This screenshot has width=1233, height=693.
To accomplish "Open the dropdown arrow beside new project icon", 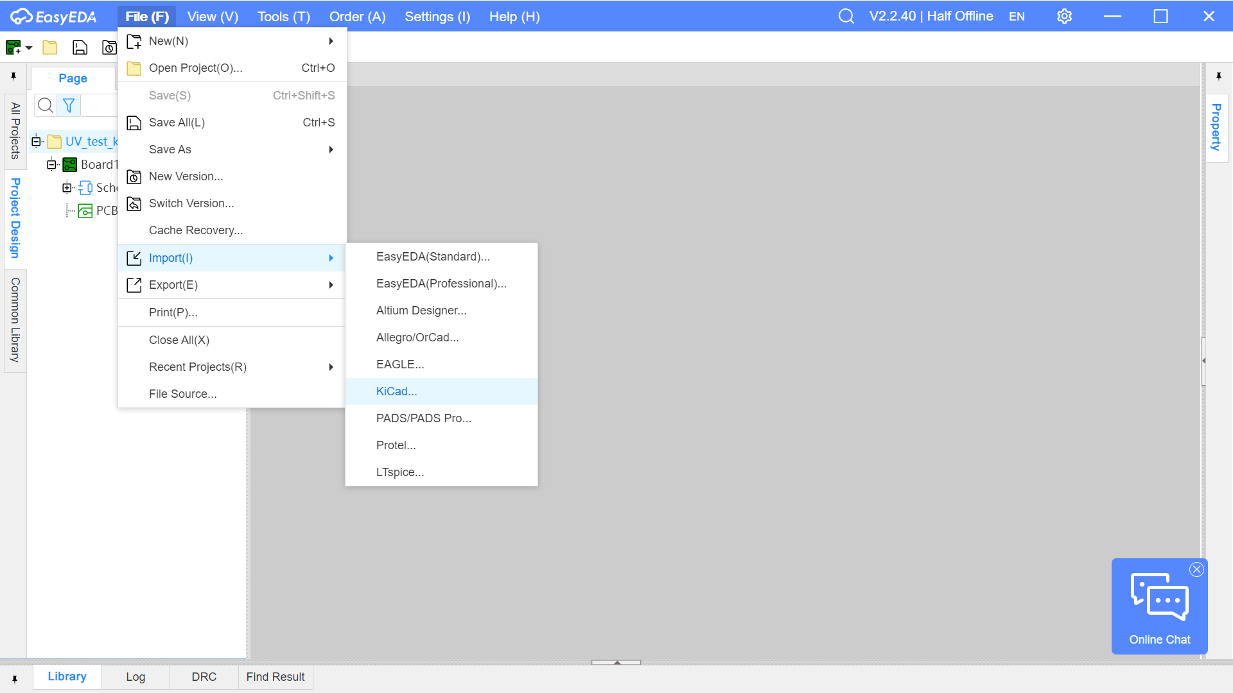I will click(29, 48).
